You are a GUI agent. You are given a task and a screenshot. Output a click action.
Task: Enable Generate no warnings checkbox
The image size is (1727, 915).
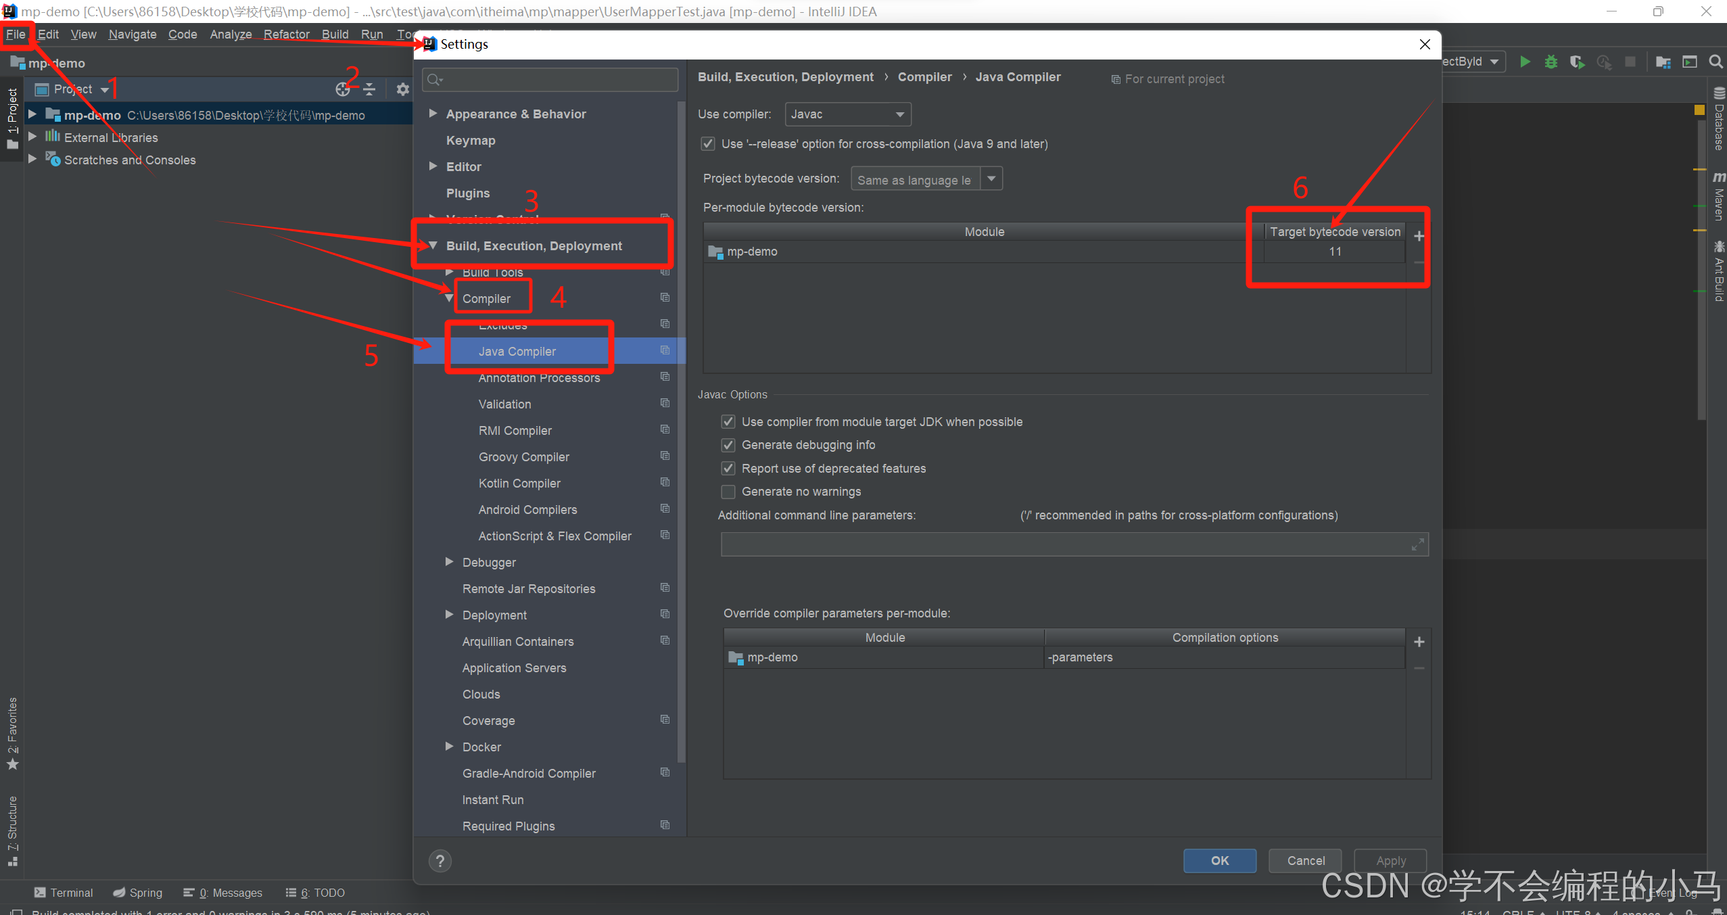[728, 491]
